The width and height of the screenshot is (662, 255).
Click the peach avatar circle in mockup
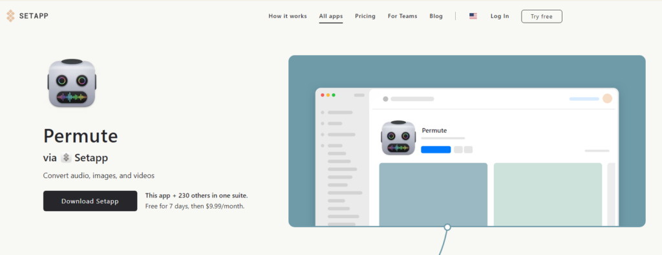click(x=607, y=98)
